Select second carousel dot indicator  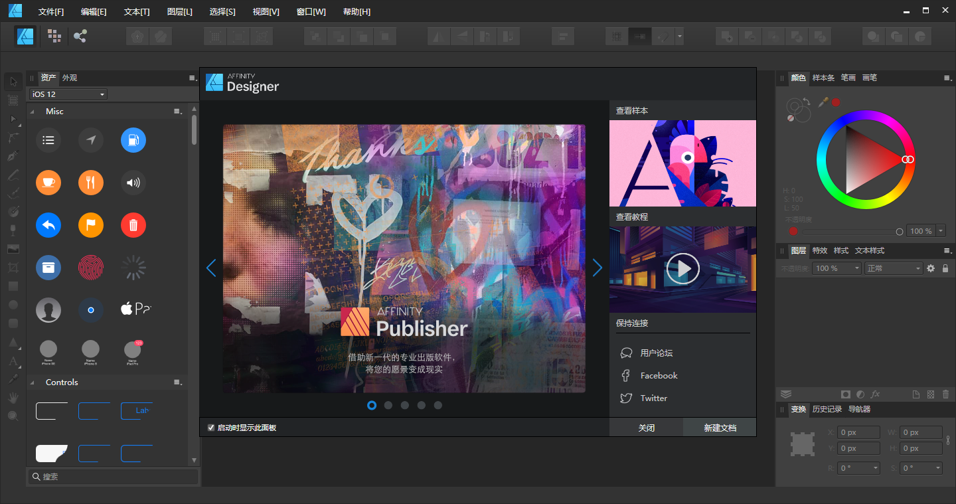tap(388, 405)
